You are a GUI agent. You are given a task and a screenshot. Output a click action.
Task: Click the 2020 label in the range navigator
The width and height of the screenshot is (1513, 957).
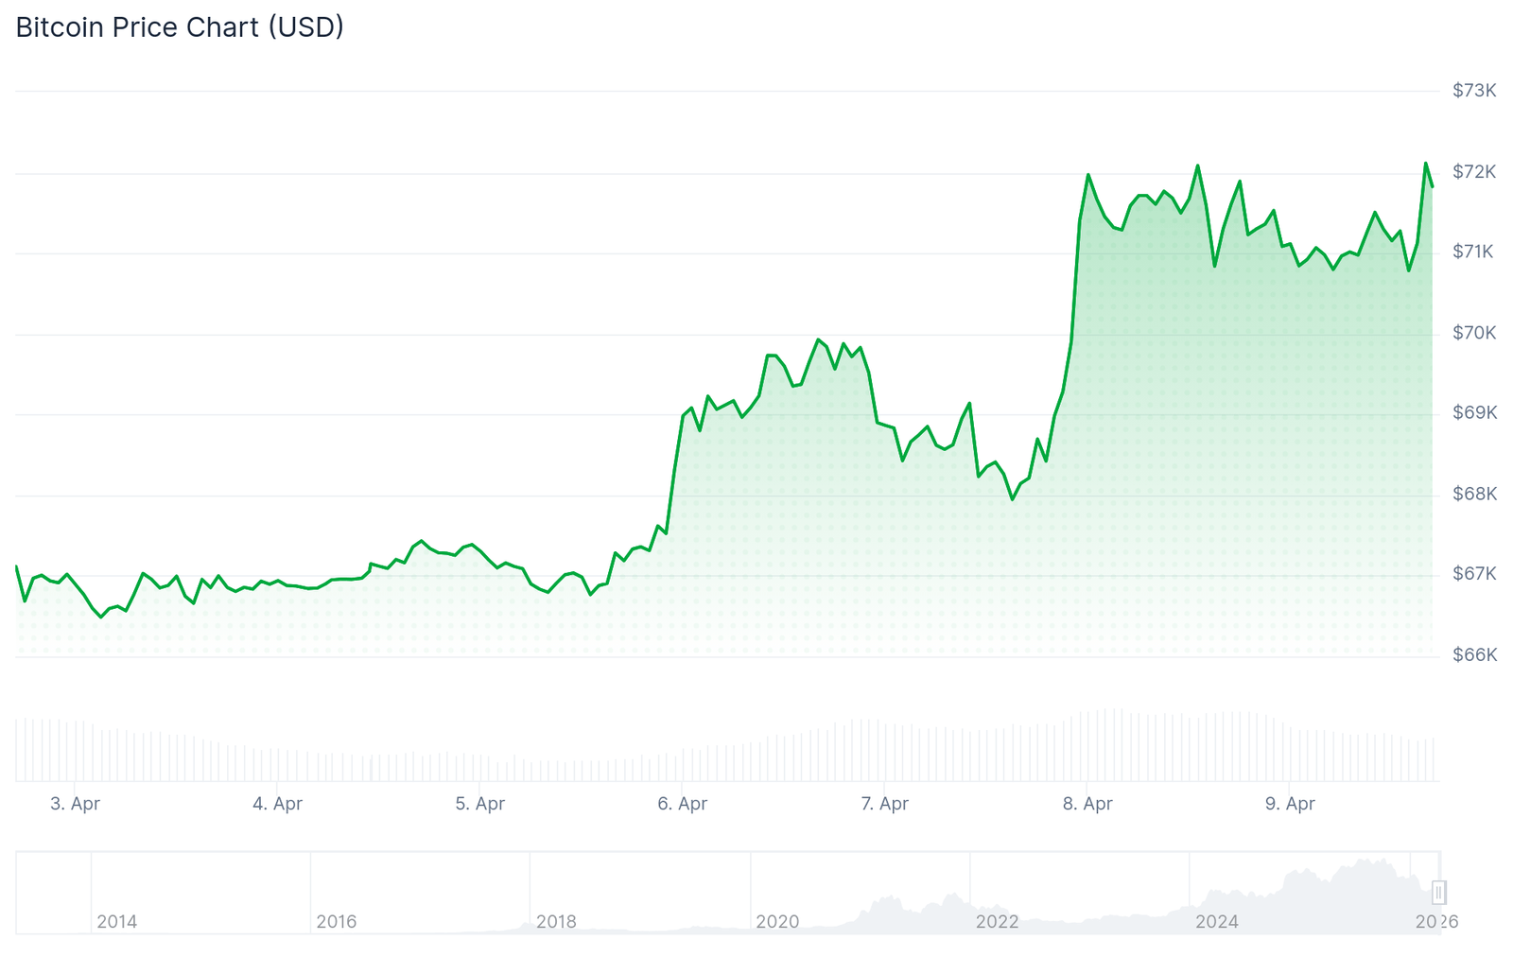pyautogui.click(x=777, y=922)
